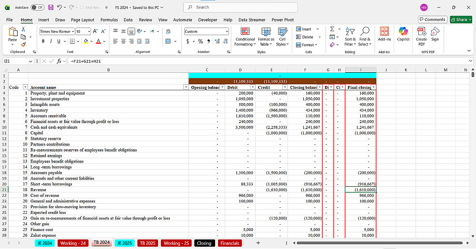Expand the Name Box dropdown
This screenshot has width=476, height=249.
(x=30, y=61)
